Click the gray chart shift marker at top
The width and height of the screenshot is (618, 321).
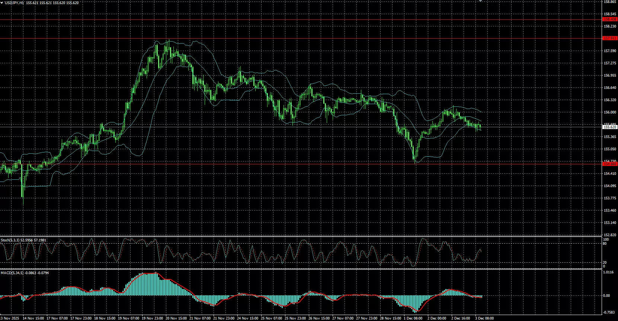click(x=480, y=1)
